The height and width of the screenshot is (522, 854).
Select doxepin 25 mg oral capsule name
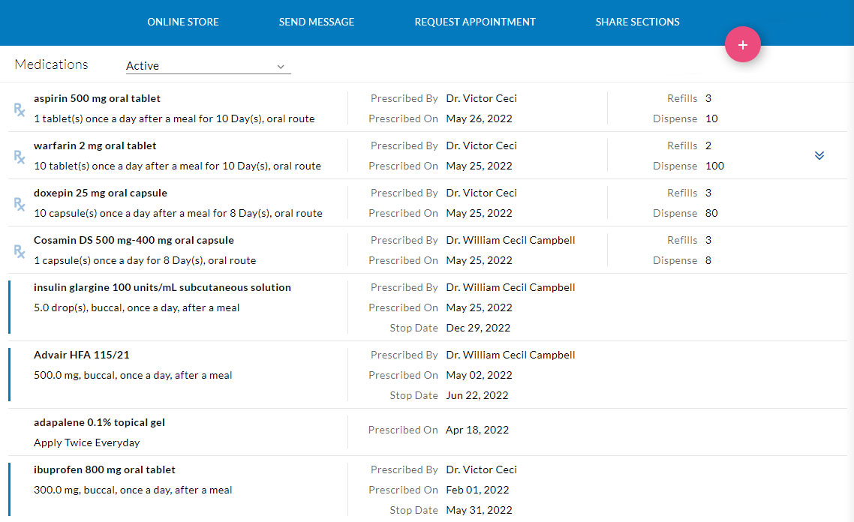pyautogui.click(x=101, y=193)
